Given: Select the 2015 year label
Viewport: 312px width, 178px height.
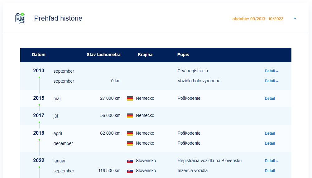Looking at the screenshot, I should (x=39, y=98).
